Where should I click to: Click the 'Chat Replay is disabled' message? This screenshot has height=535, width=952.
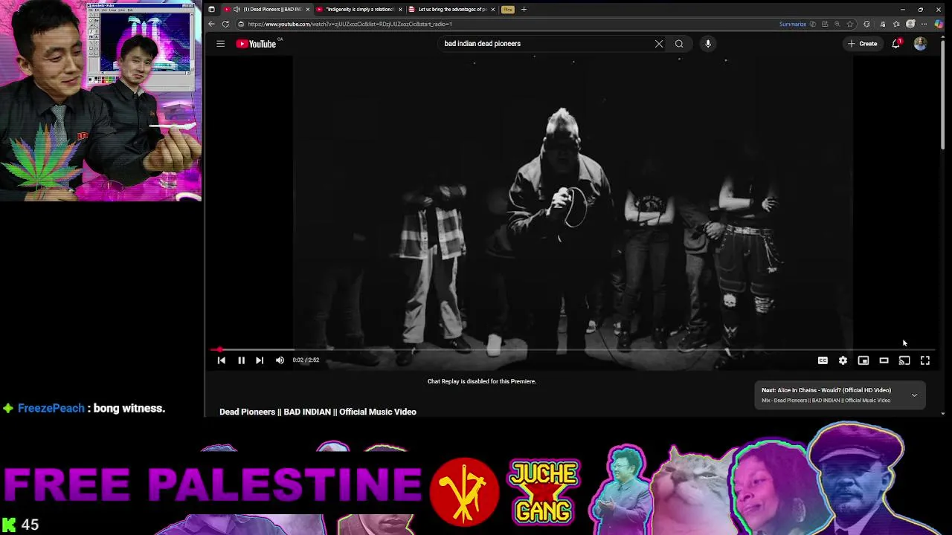pos(482,381)
